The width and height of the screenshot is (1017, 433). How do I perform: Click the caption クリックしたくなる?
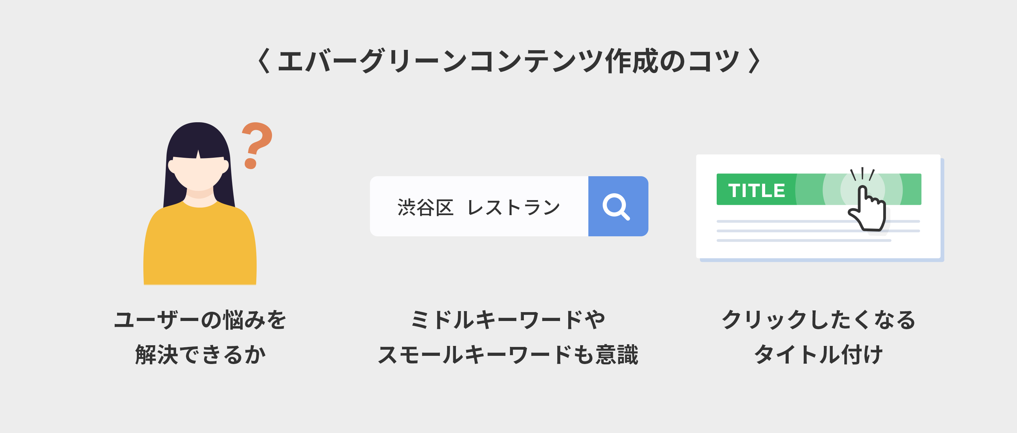coord(819,320)
